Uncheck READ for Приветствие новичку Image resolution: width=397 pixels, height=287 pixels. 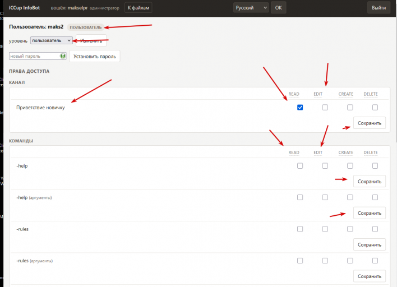tap(300, 107)
